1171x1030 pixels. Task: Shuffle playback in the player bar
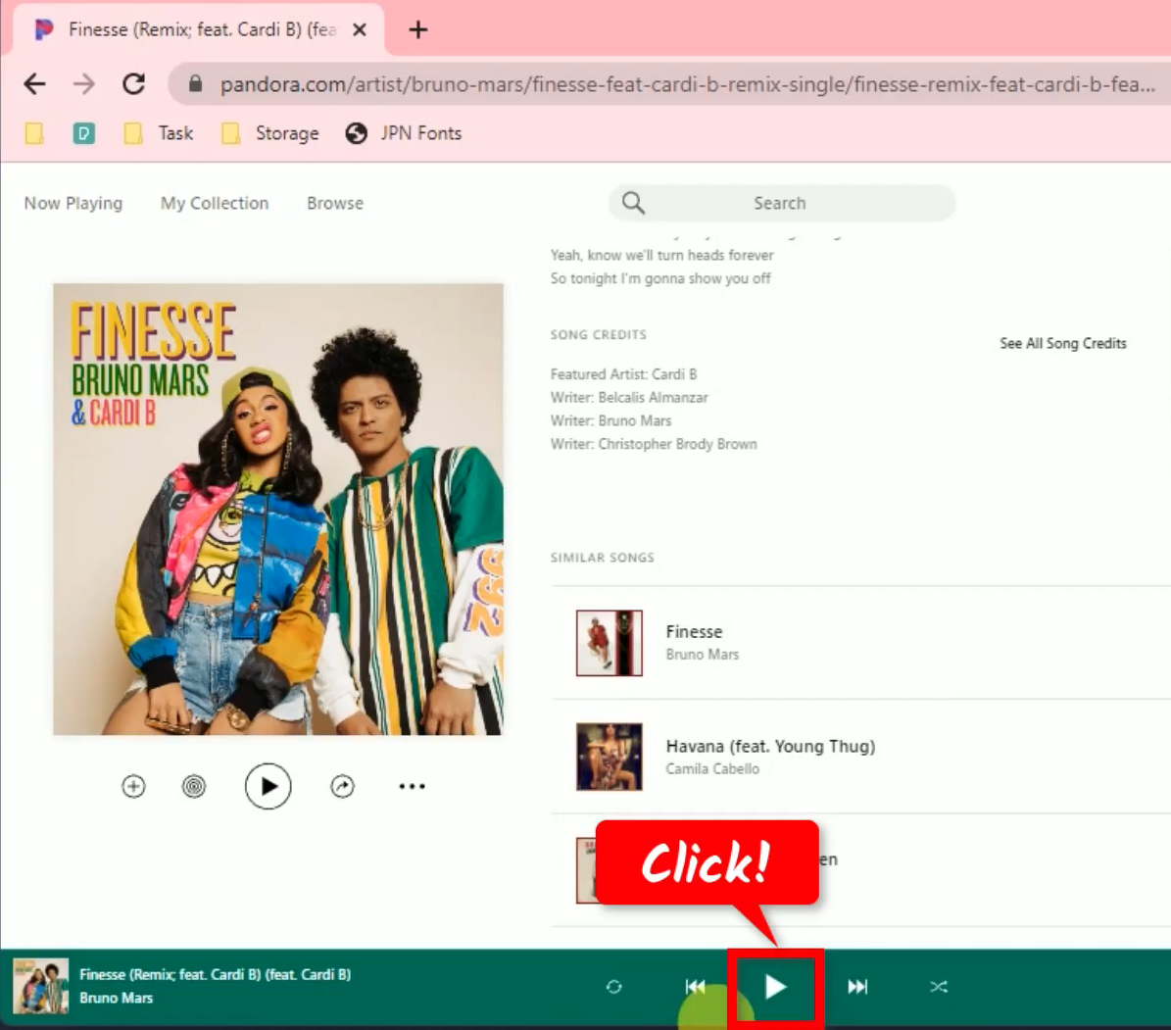pyautogui.click(x=938, y=987)
